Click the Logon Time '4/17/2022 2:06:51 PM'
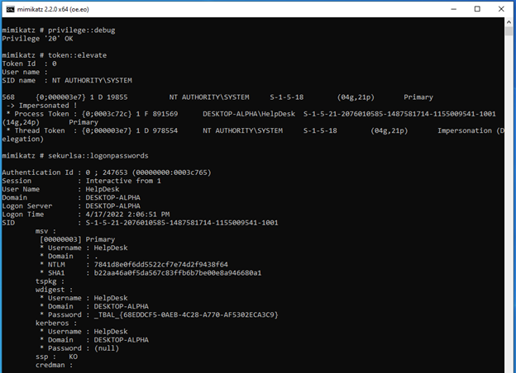 (x=127, y=215)
